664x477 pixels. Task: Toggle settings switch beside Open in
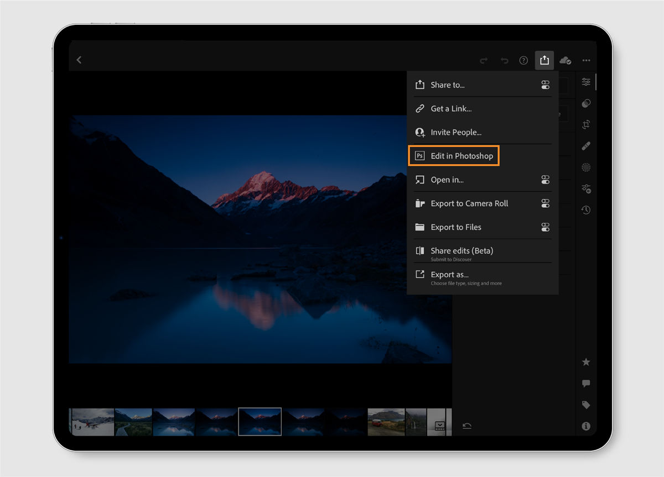546,180
